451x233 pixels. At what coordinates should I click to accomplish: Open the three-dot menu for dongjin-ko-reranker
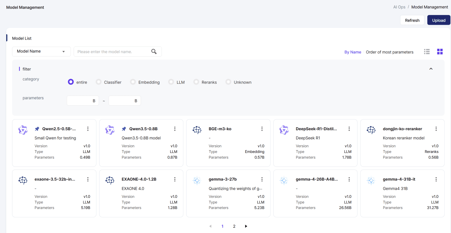[x=436, y=129]
